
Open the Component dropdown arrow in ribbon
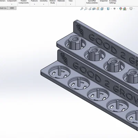(x=12, y=4)
